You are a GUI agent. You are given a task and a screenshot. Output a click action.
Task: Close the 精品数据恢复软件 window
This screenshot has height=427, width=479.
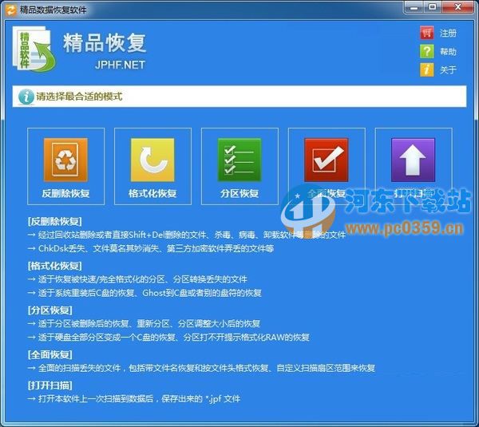click(x=458, y=7)
